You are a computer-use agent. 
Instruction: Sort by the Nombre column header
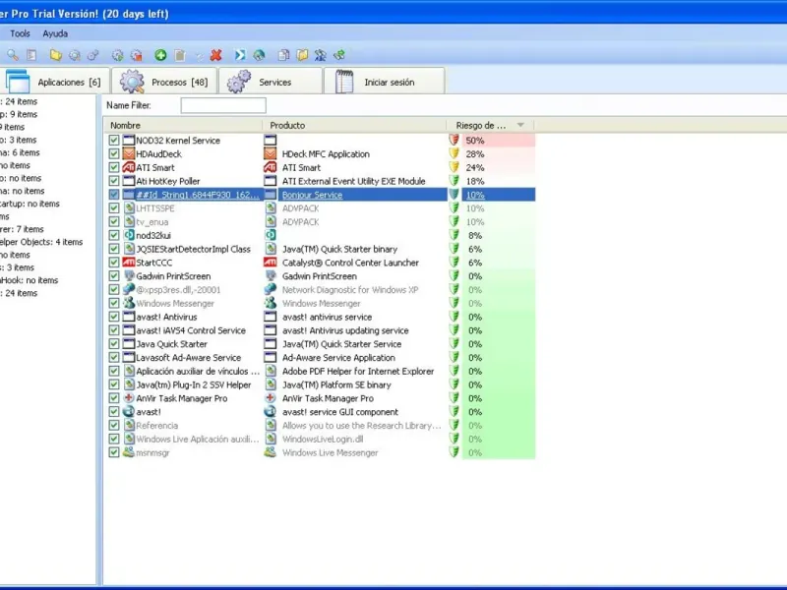(183, 125)
